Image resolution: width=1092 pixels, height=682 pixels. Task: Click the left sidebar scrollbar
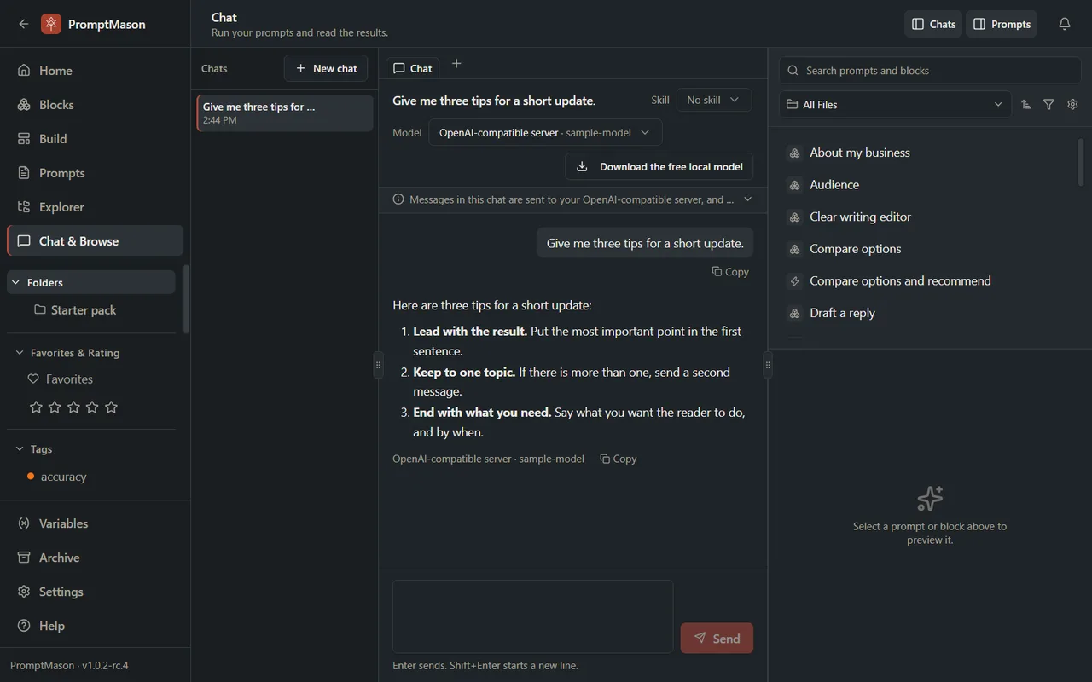tap(186, 298)
